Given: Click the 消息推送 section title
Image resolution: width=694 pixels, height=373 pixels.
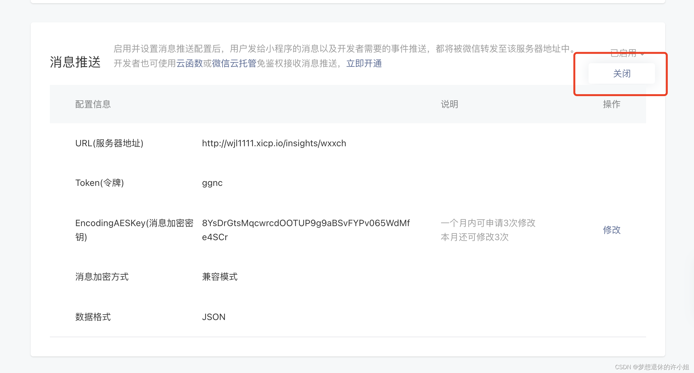Looking at the screenshot, I should click(75, 62).
